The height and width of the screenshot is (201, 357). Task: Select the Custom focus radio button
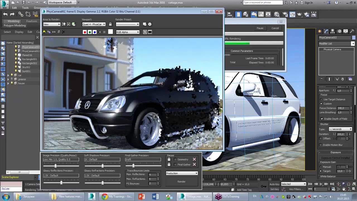click(321, 104)
